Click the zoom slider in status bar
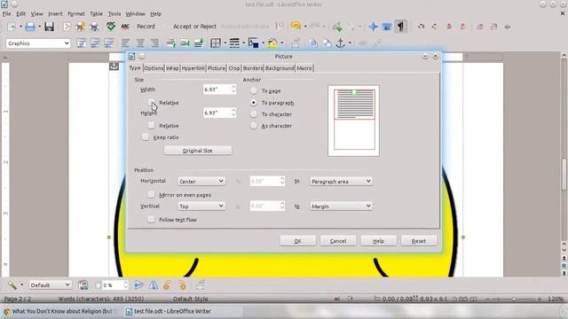 pos(514,300)
